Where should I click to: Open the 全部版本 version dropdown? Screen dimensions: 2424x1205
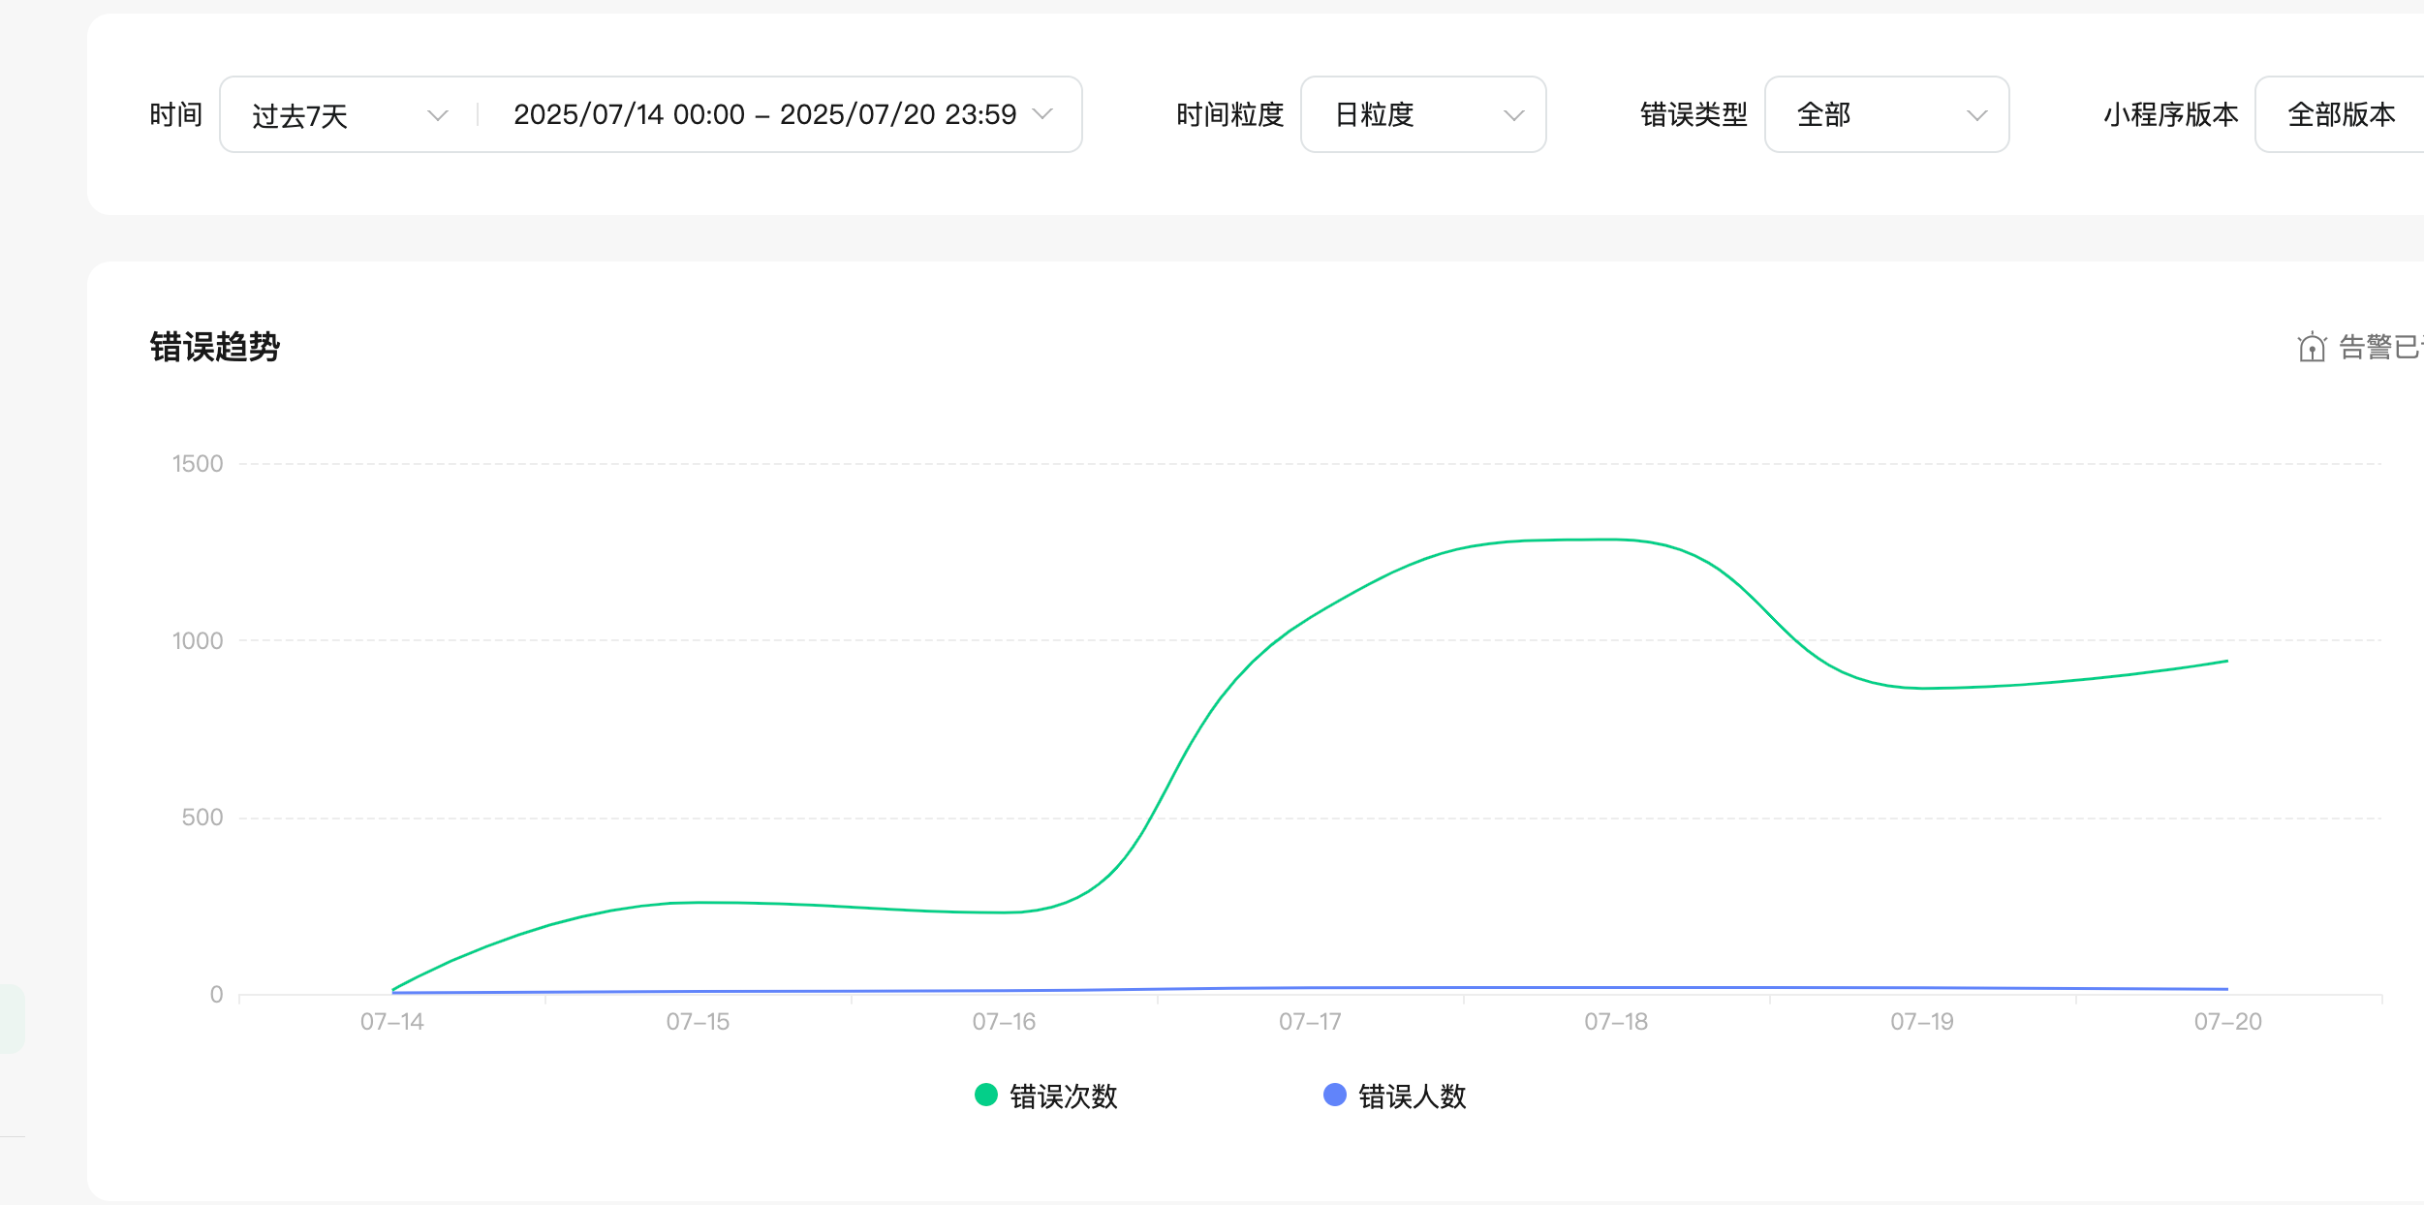[x=2341, y=115]
